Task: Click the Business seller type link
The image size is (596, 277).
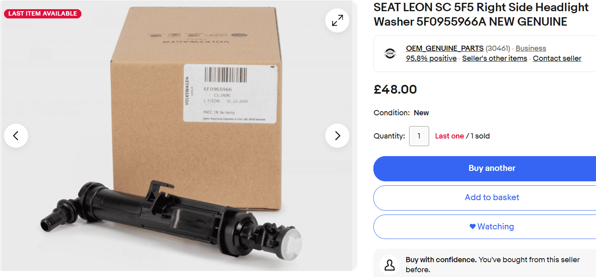Action: (x=531, y=48)
